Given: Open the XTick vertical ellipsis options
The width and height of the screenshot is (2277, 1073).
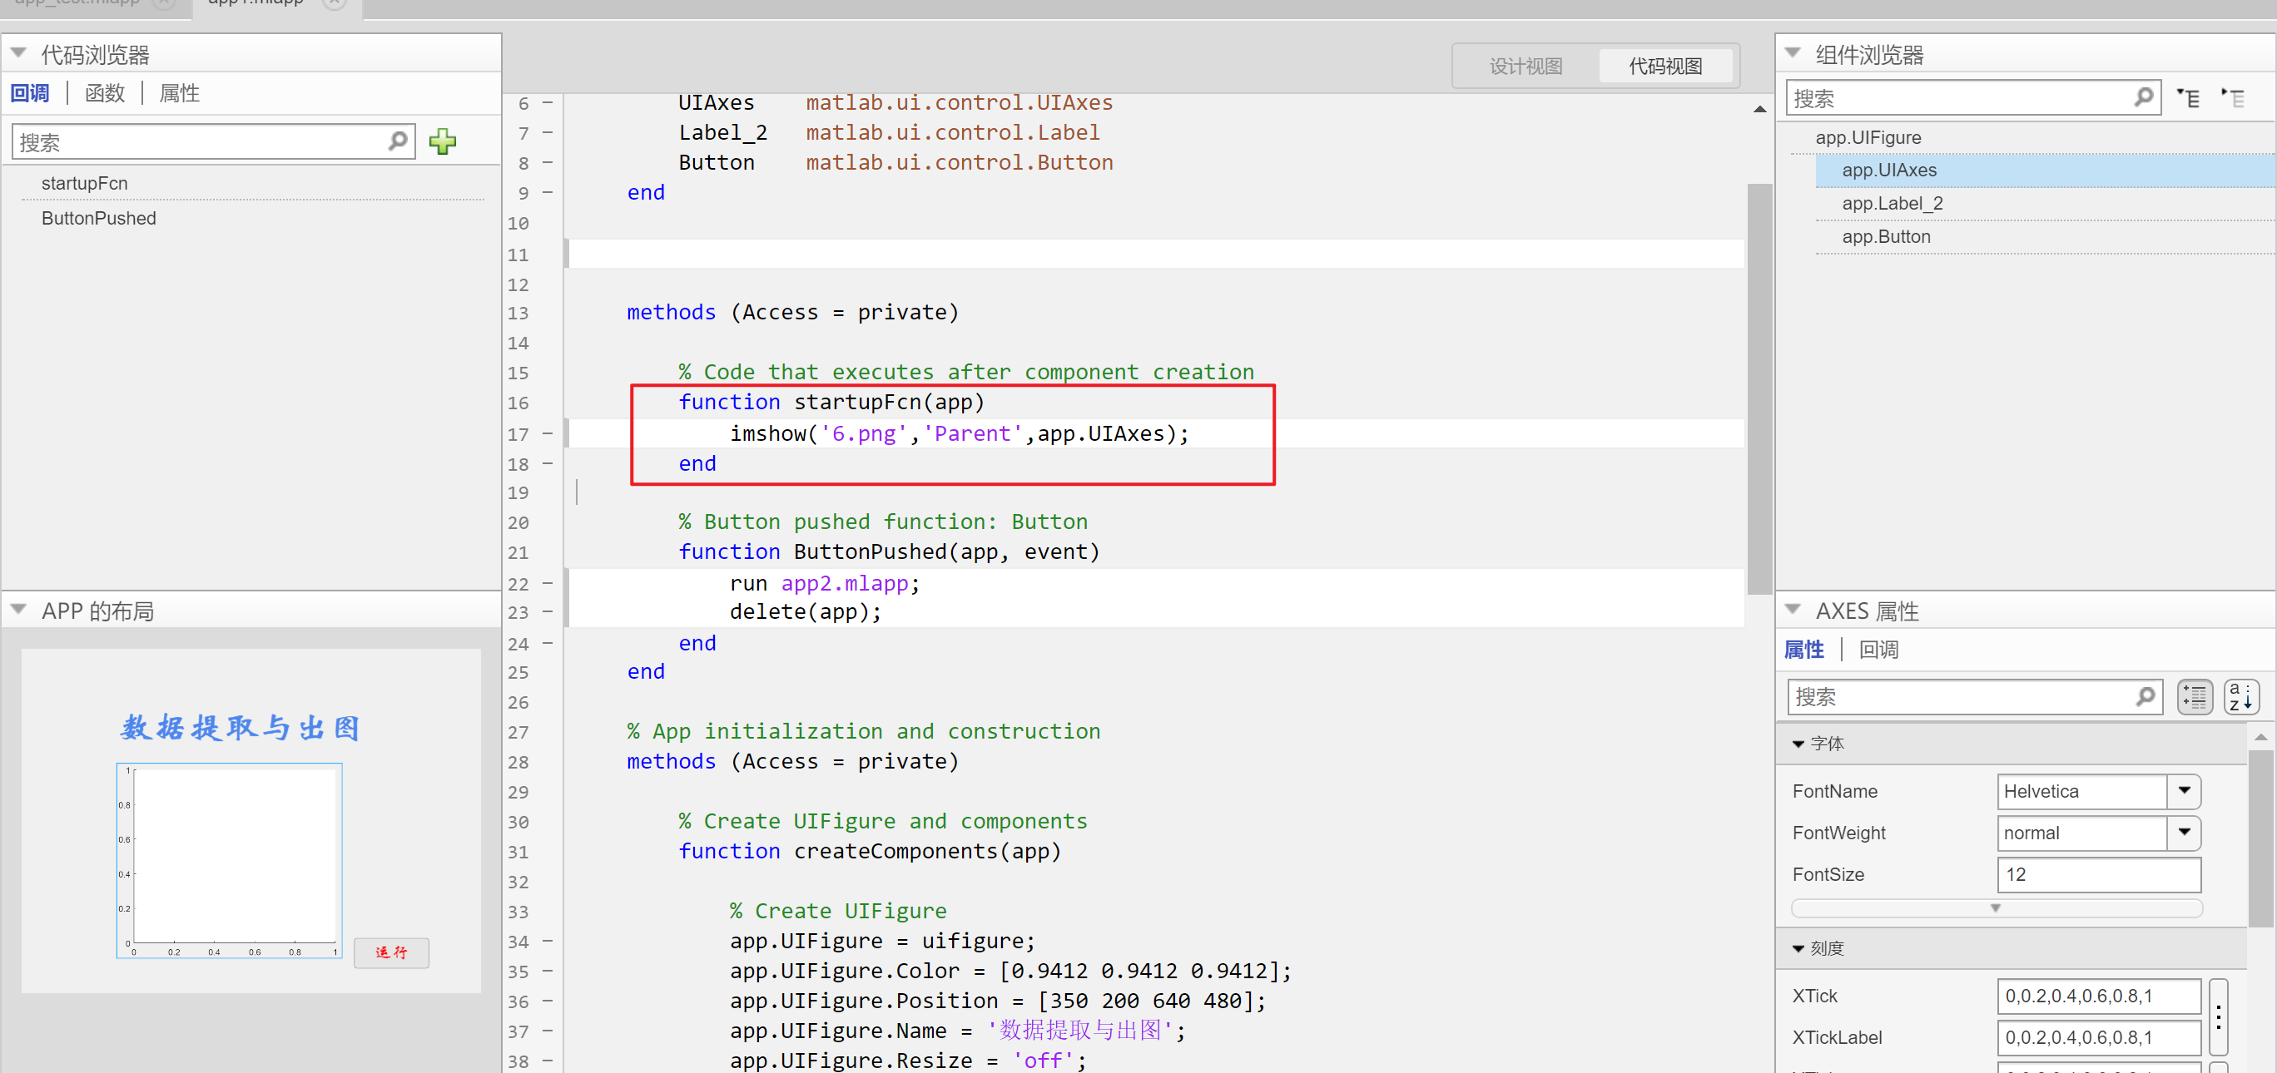Looking at the screenshot, I should pyautogui.click(x=2218, y=1017).
